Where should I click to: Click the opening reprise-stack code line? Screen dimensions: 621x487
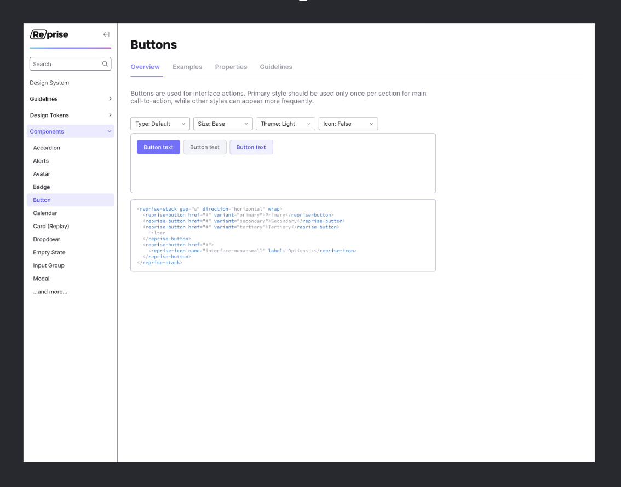210,209
